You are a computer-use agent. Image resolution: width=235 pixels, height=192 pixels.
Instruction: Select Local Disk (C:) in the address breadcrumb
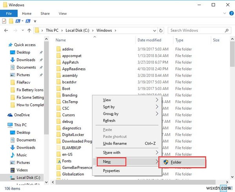click(77, 31)
